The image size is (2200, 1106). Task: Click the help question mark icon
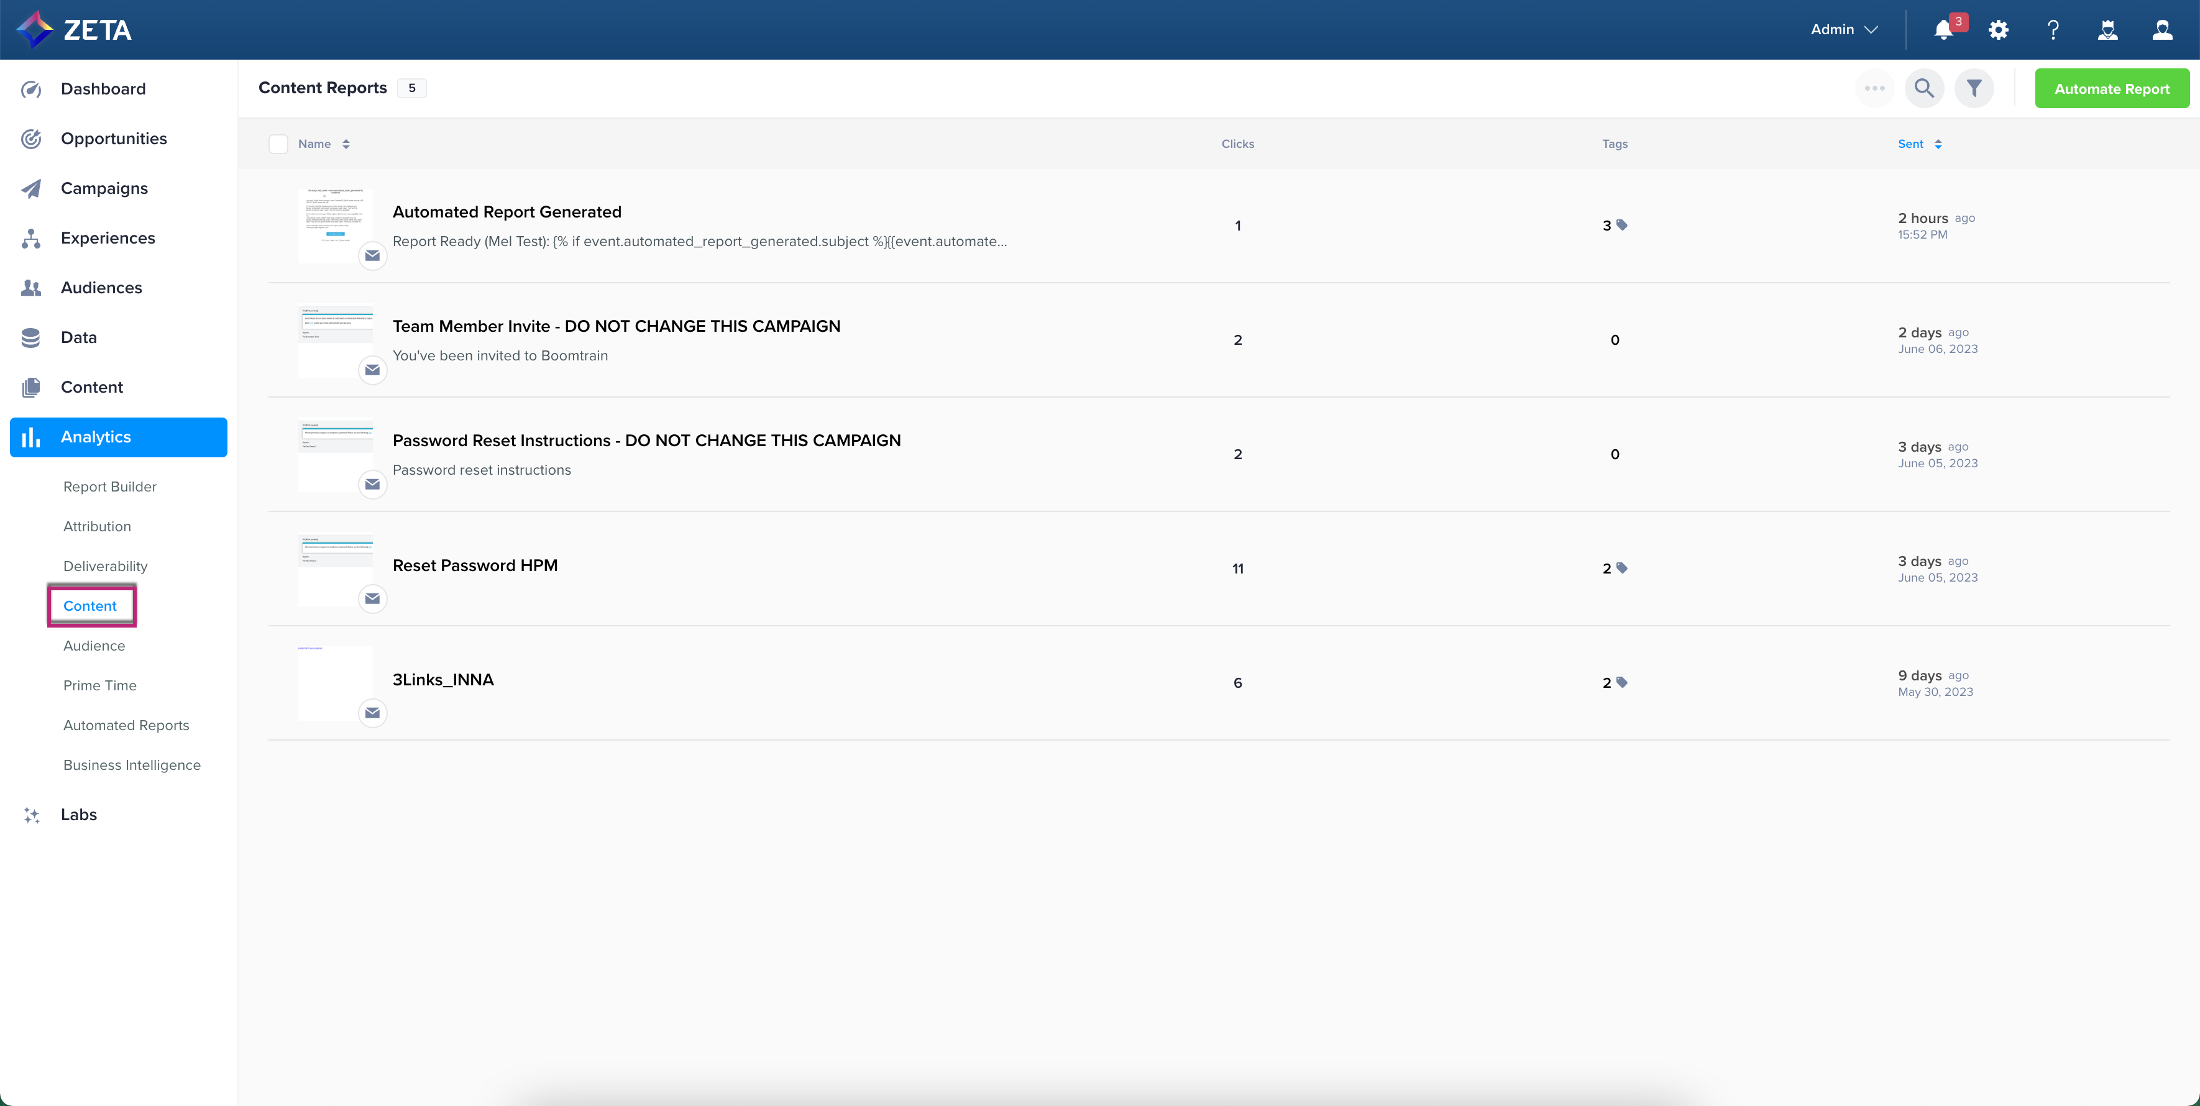point(2053,30)
